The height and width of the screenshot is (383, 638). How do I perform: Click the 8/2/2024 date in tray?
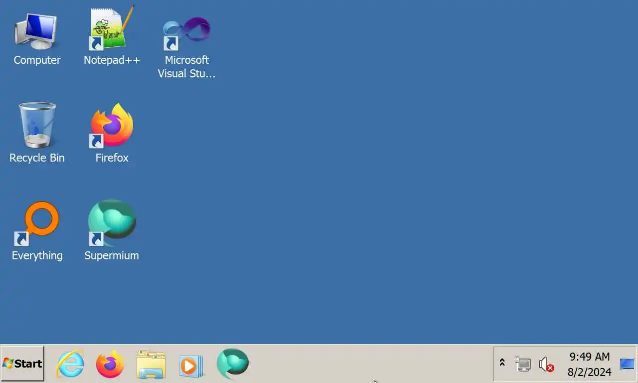(x=590, y=372)
